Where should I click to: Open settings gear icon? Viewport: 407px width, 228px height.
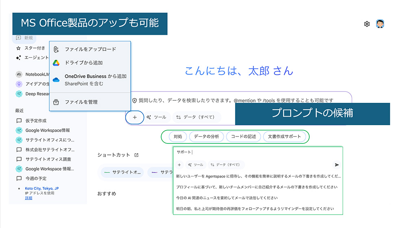(367, 24)
